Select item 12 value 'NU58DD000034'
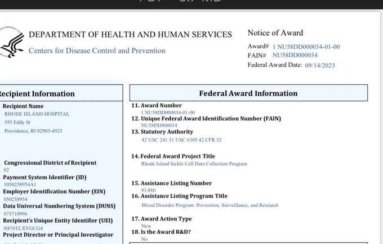 159,125
